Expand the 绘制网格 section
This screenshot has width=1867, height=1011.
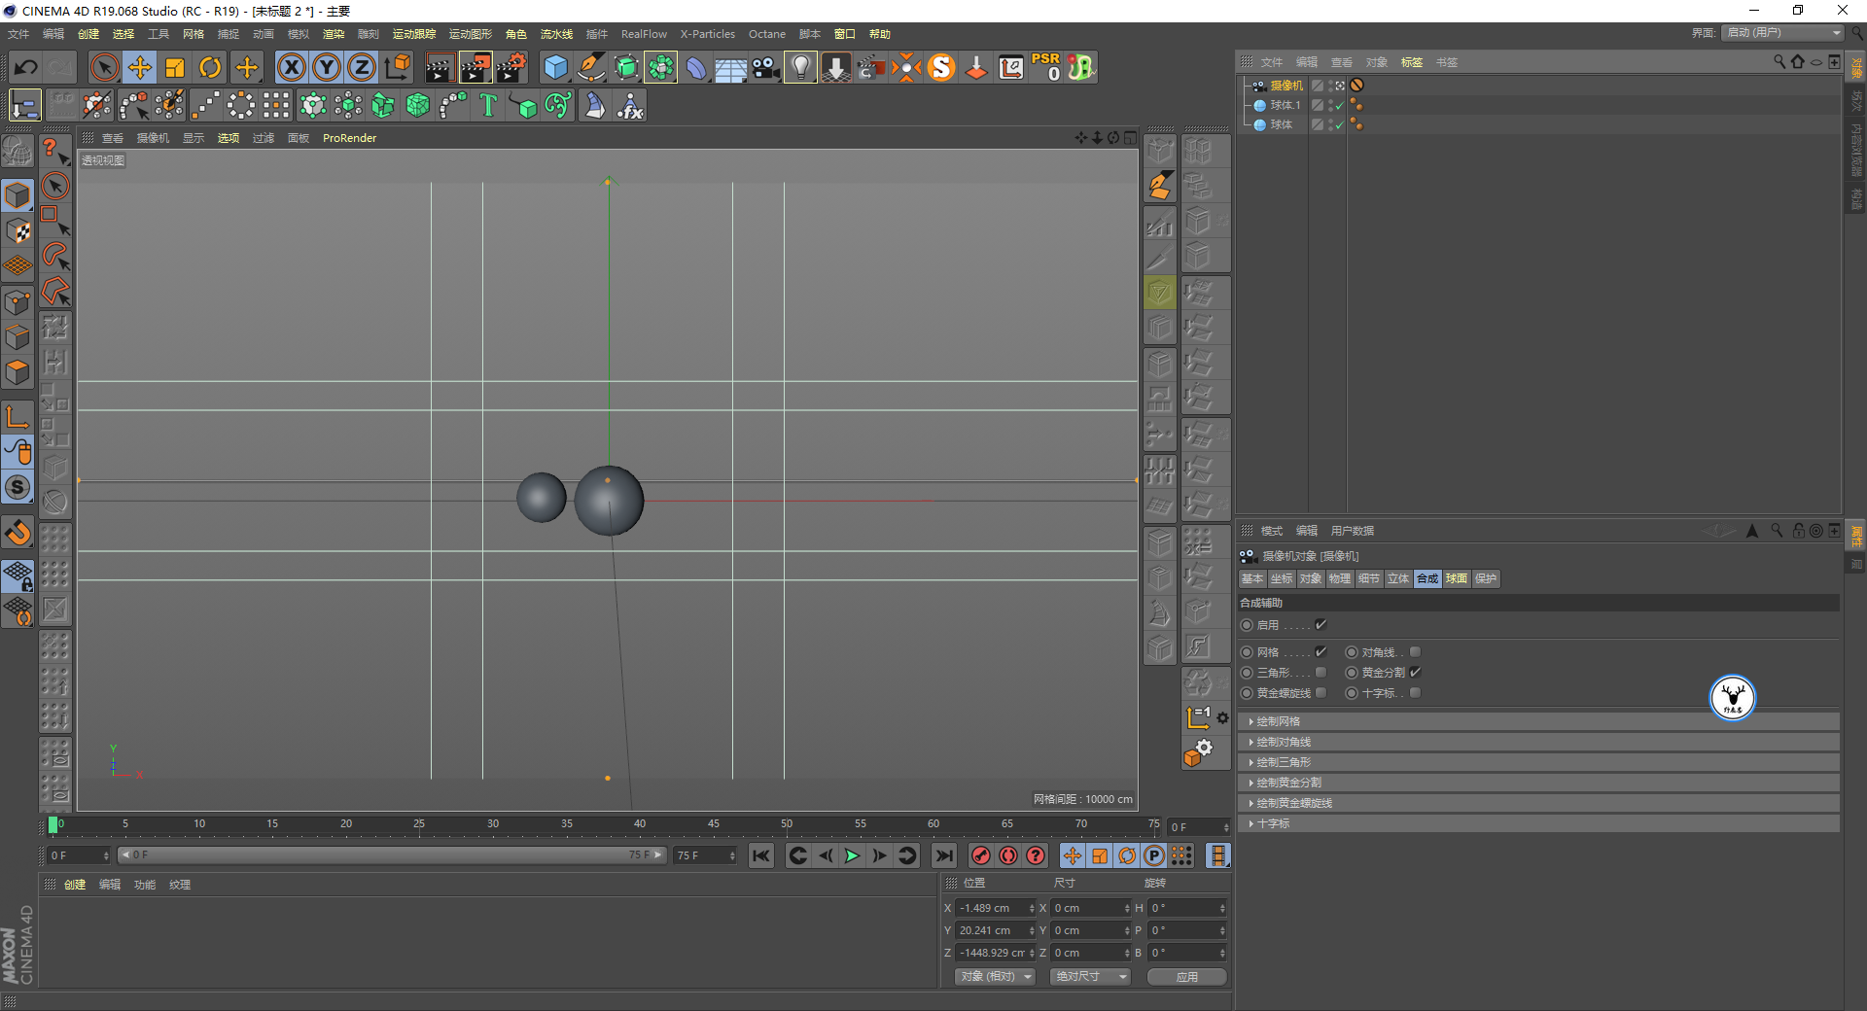pos(1538,721)
